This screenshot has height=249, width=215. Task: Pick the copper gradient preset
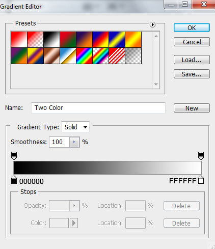[x=51, y=56]
